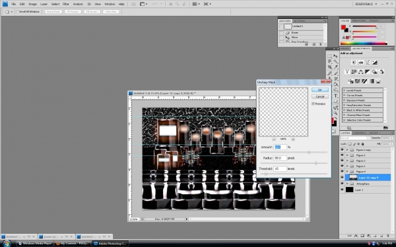
Task: Add a Levels adjustment
Action: (x=360, y=63)
